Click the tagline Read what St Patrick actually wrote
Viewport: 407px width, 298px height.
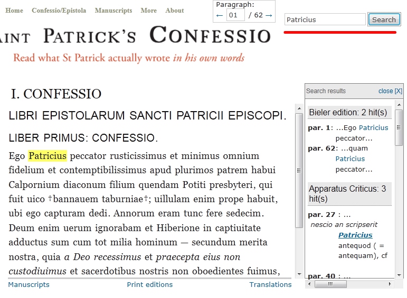coord(129,58)
